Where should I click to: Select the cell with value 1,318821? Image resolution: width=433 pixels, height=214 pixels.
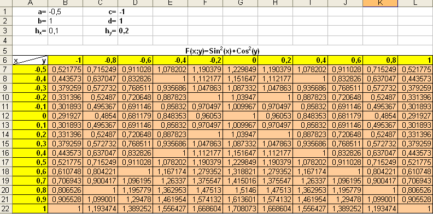240,171
